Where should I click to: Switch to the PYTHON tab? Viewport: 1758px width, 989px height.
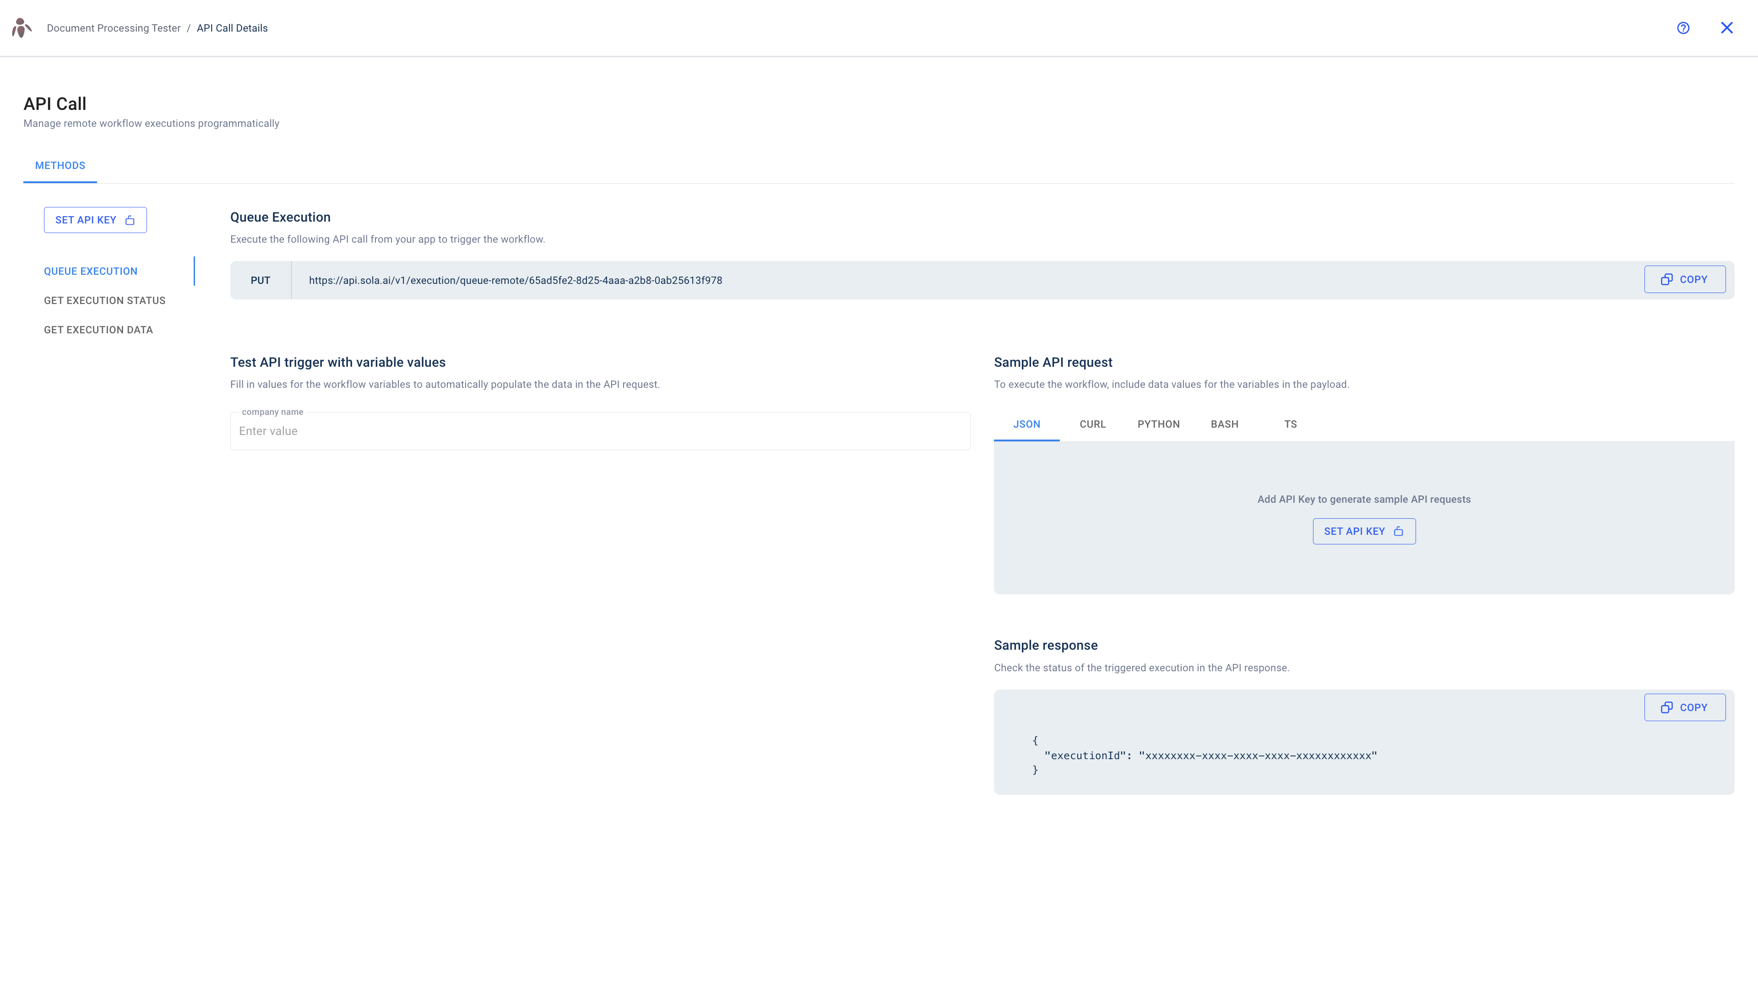1158,424
